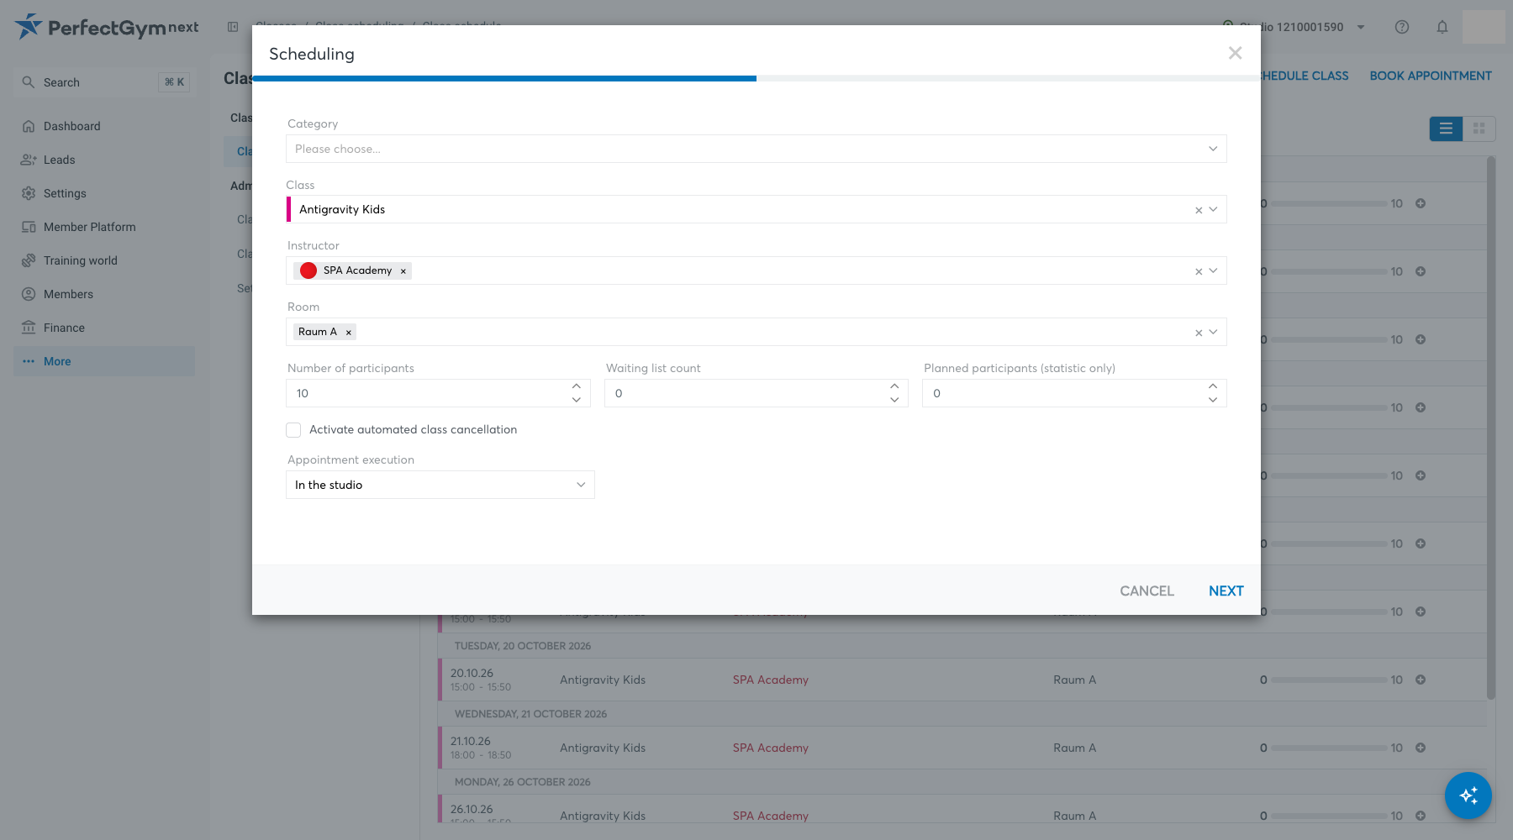Switch to list view icon
Viewport: 1513px width, 840px height.
tap(1446, 129)
